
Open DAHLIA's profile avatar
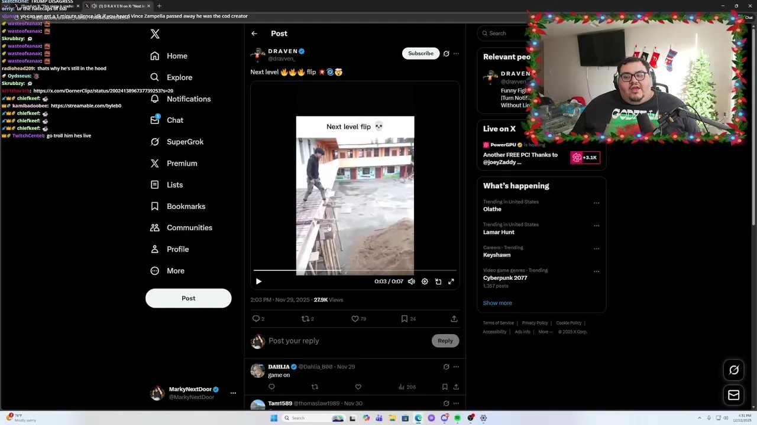(258, 370)
